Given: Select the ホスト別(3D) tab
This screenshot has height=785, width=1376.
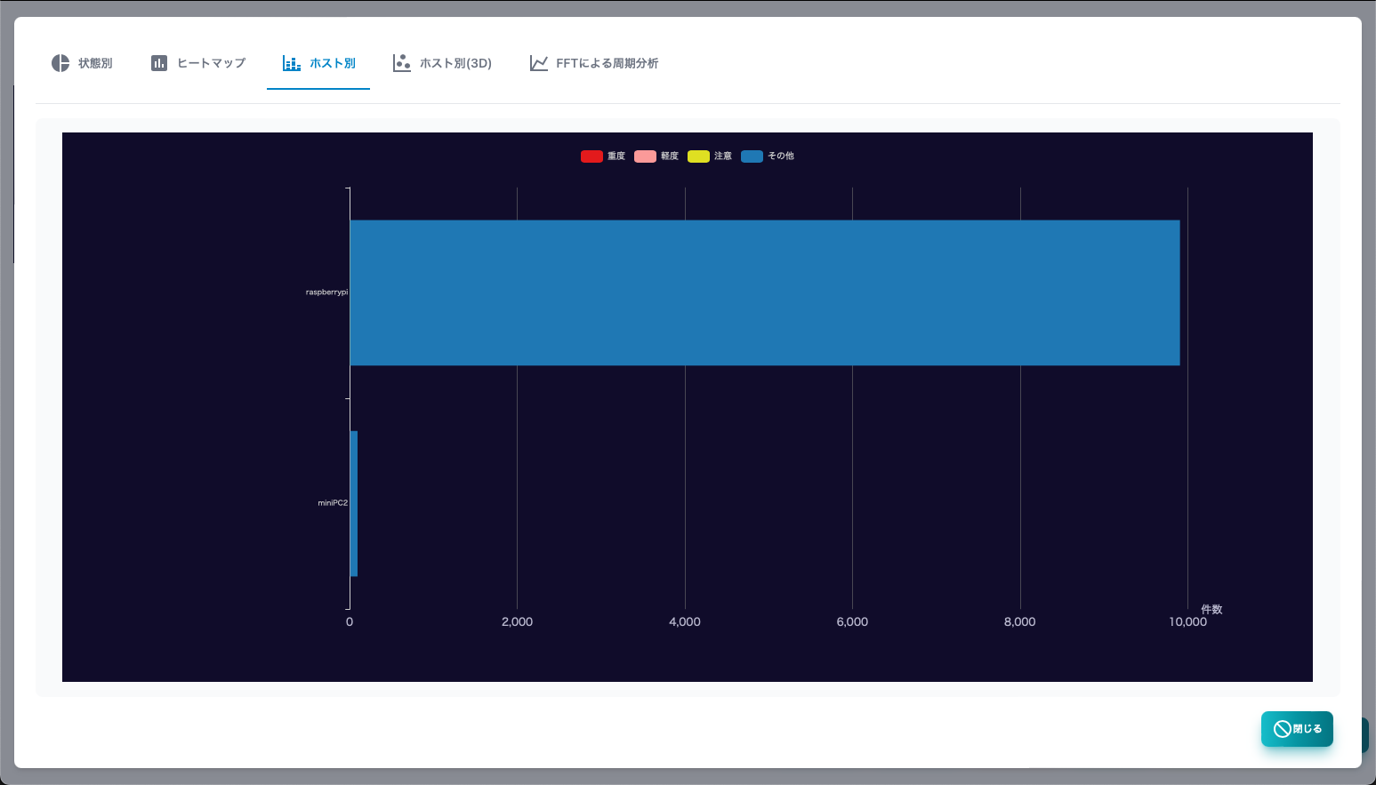Looking at the screenshot, I should [x=442, y=63].
